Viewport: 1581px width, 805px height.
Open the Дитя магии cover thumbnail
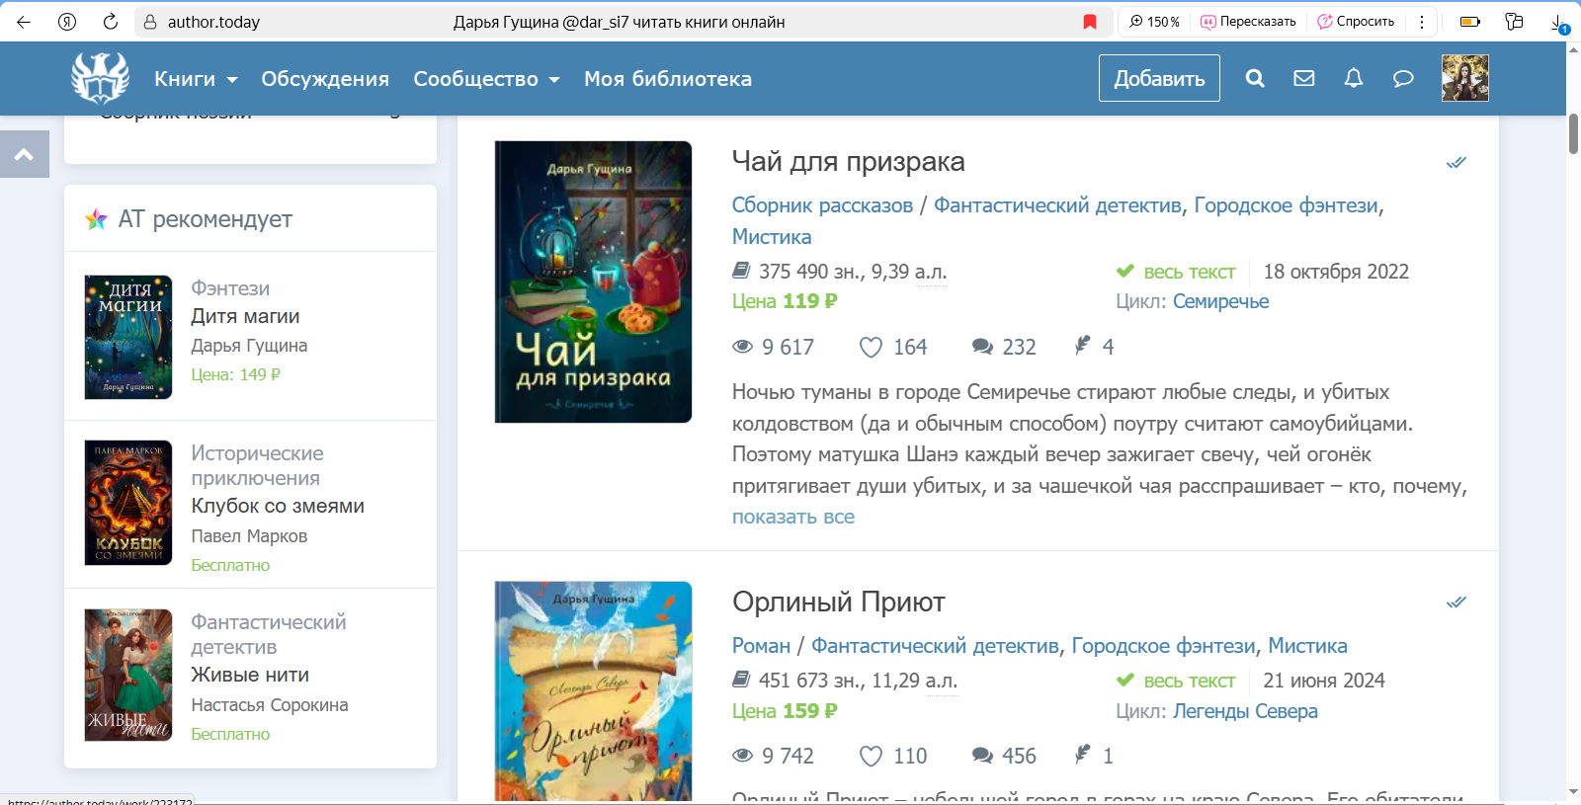coord(128,337)
